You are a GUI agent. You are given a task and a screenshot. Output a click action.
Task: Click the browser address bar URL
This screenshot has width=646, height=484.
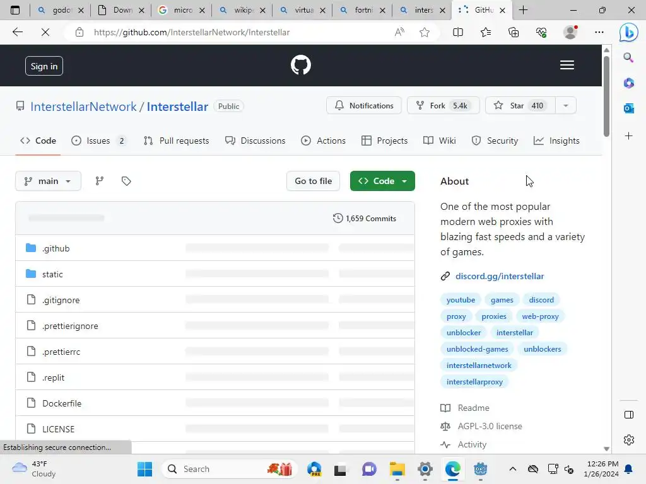pyautogui.click(x=192, y=32)
